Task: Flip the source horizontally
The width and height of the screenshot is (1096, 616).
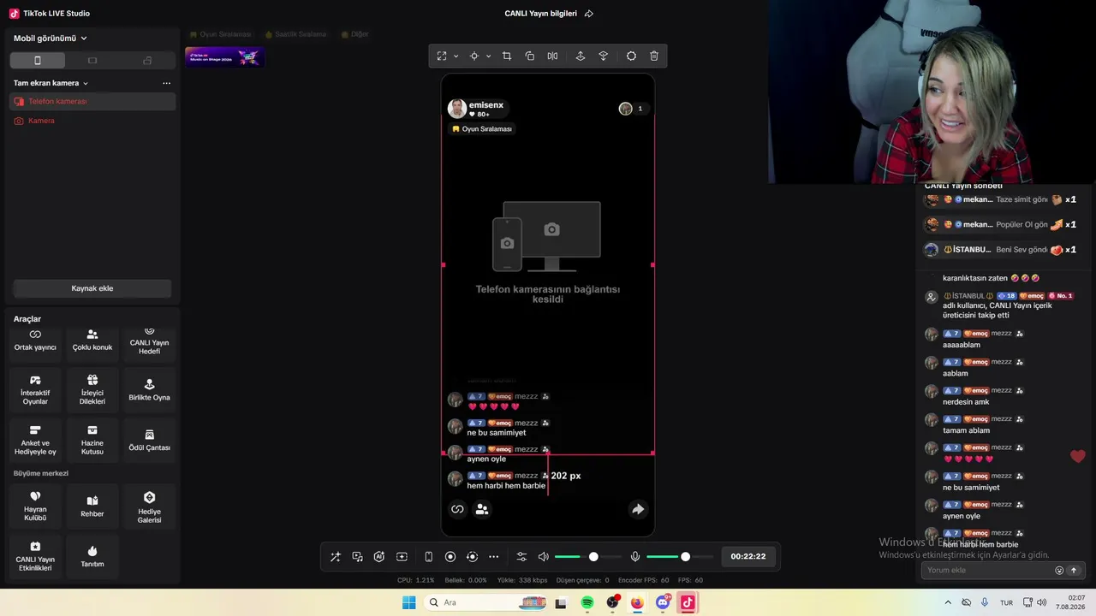Action: click(552, 56)
